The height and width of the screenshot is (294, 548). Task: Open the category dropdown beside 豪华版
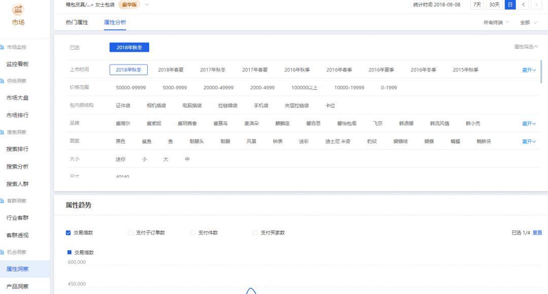click(x=147, y=5)
